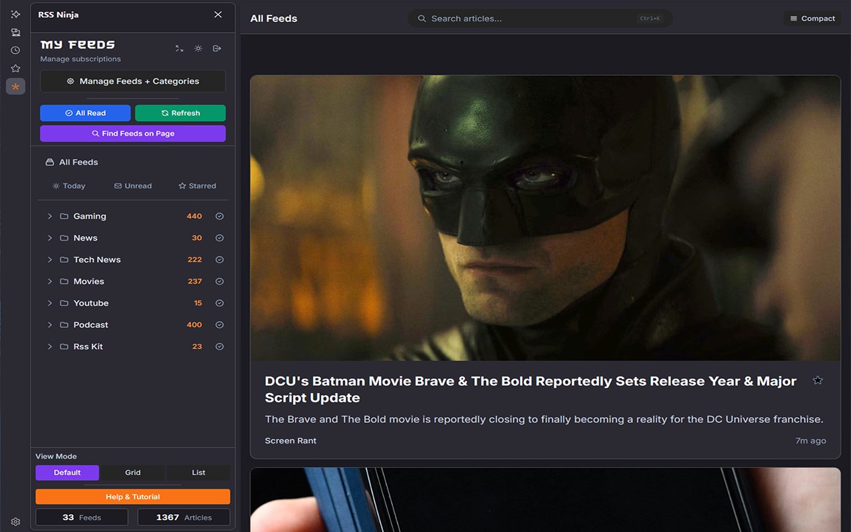Open the second article's thumbnail image
This screenshot has width=851, height=532.
click(x=545, y=499)
